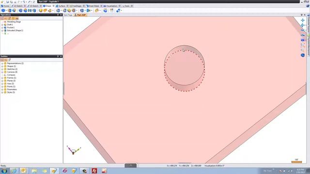Click the blue linked-spheres icon in ribbon
The height and width of the screenshot is (174, 310).
(x=118, y=11)
